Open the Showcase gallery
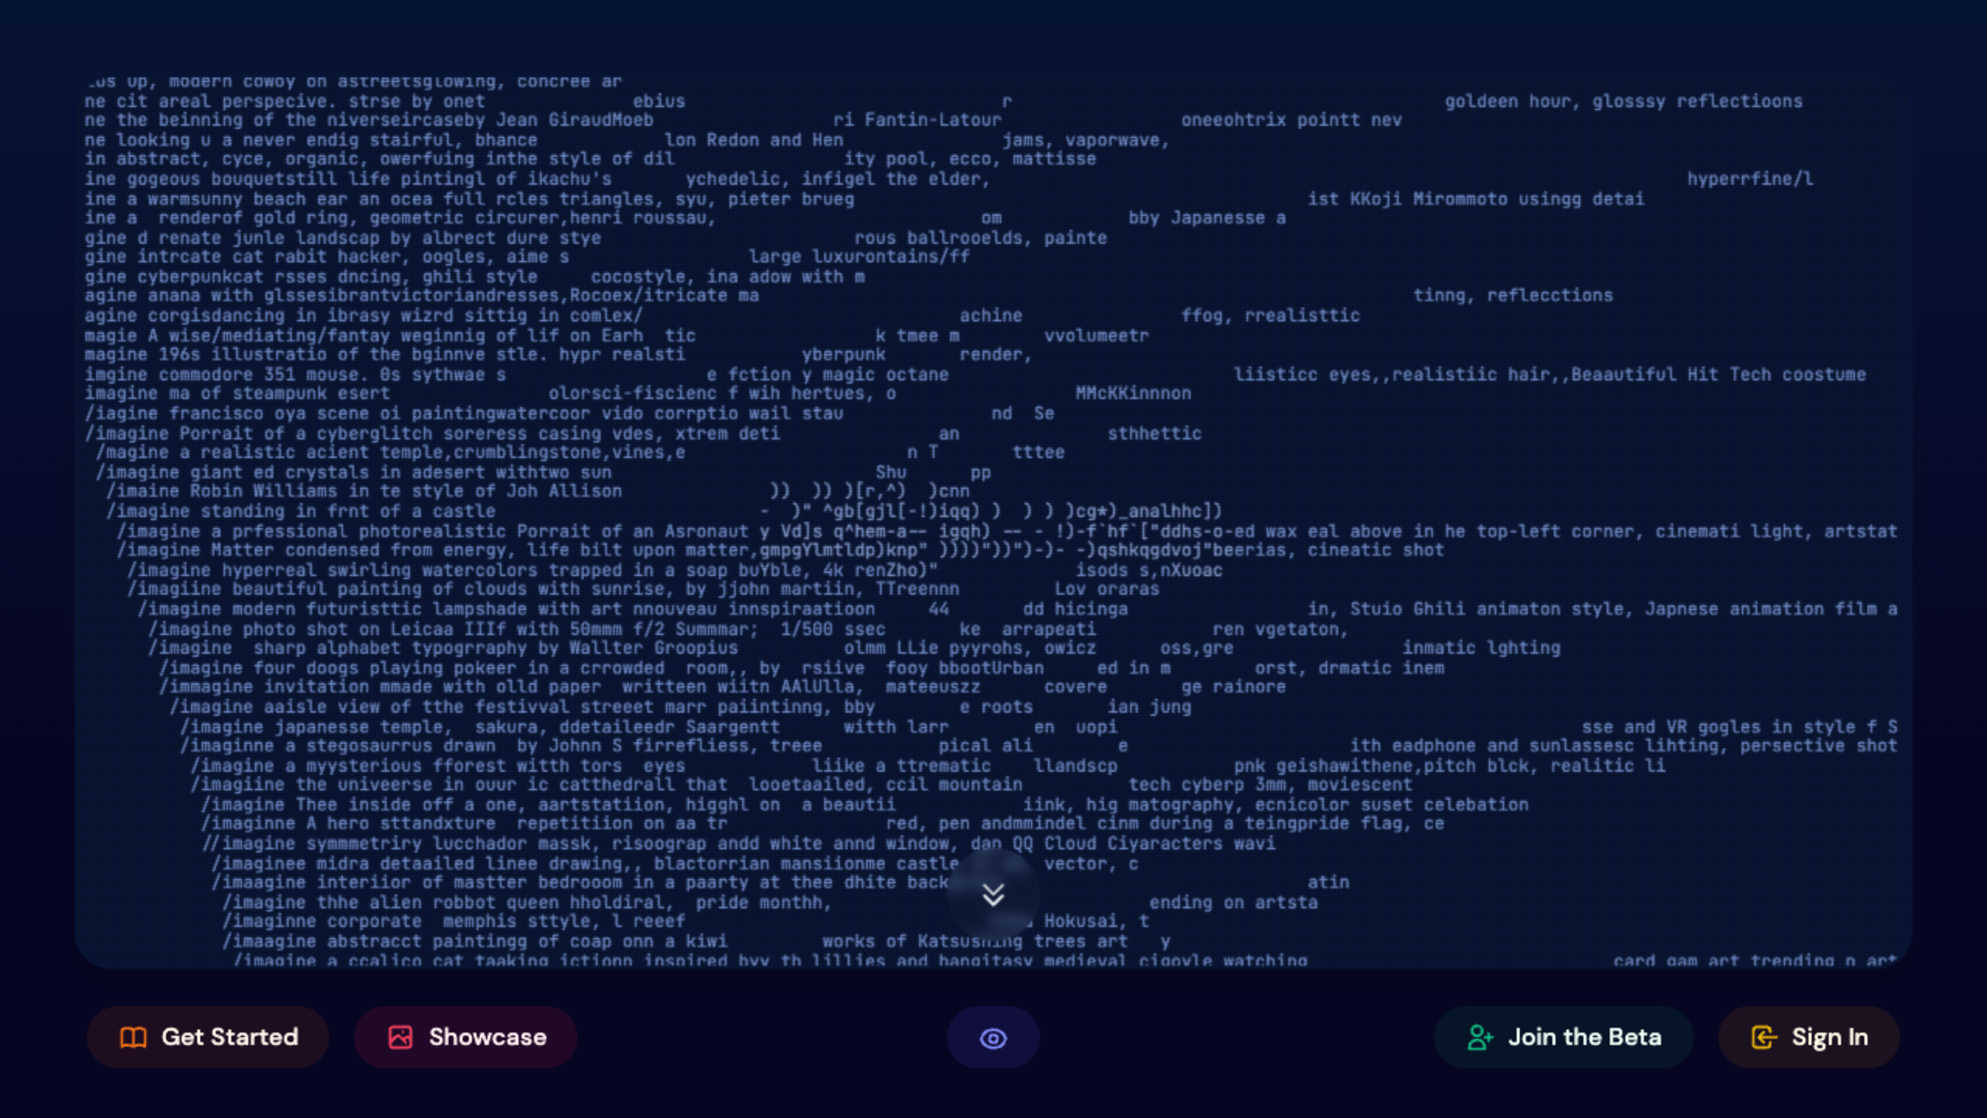This screenshot has height=1118, width=1987. (x=465, y=1037)
